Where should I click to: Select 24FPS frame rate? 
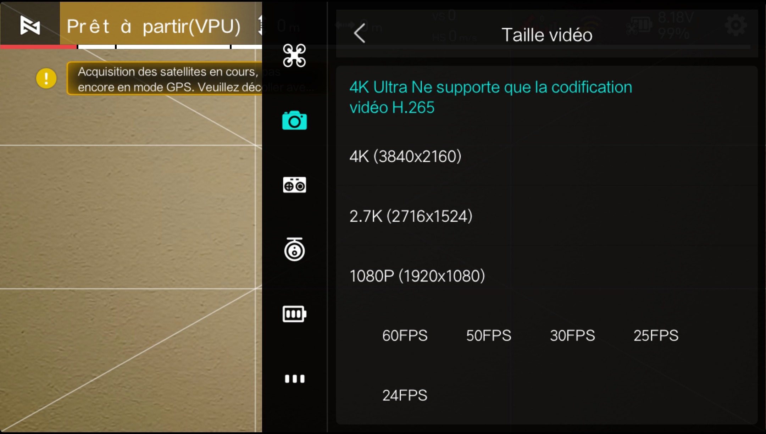[405, 395]
